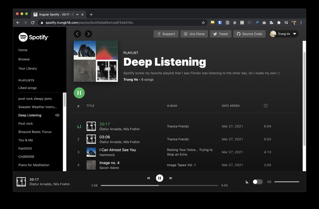Mute audio with the volume speaker icon
The height and width of the screenshot is (209, 319).
[269, 182]
